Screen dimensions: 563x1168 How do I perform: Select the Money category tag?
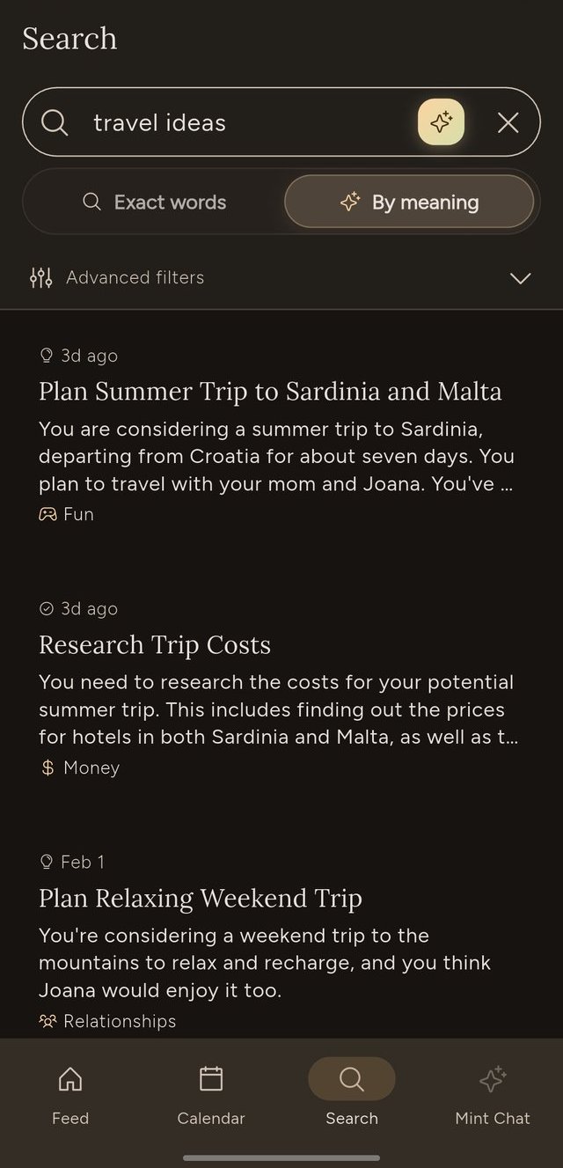79,768
